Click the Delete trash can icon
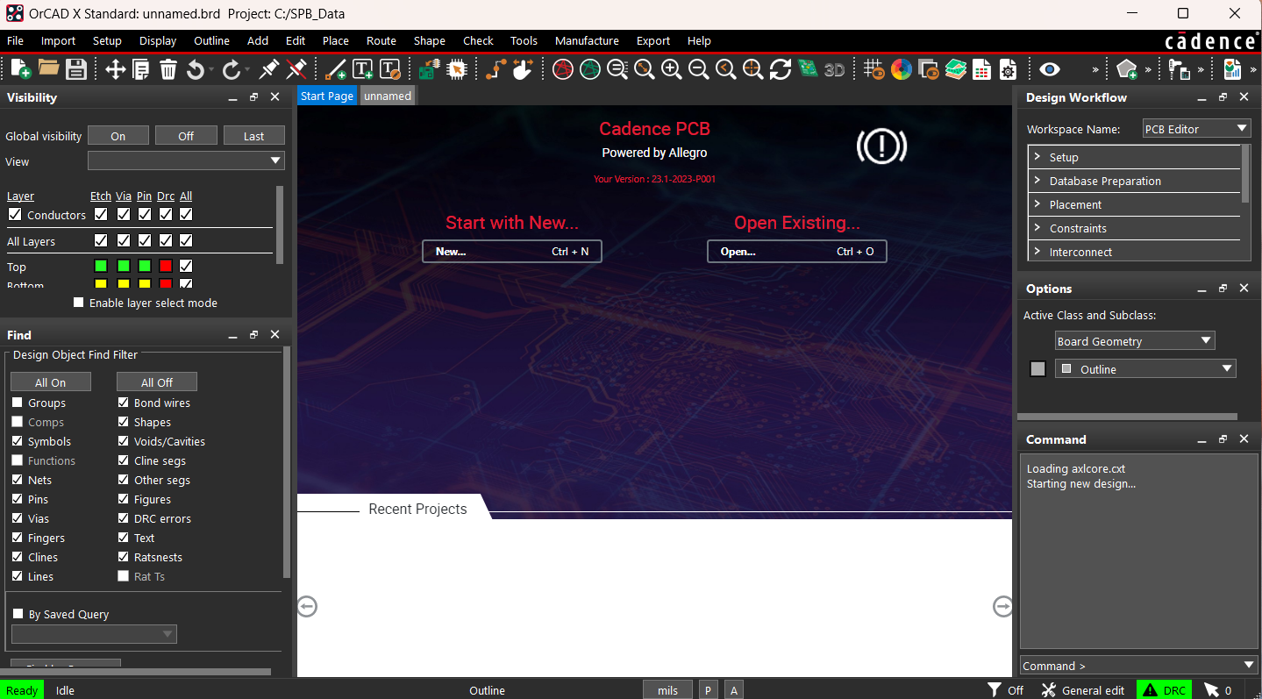Screen dimensions: 1262x699 point(168,69)
